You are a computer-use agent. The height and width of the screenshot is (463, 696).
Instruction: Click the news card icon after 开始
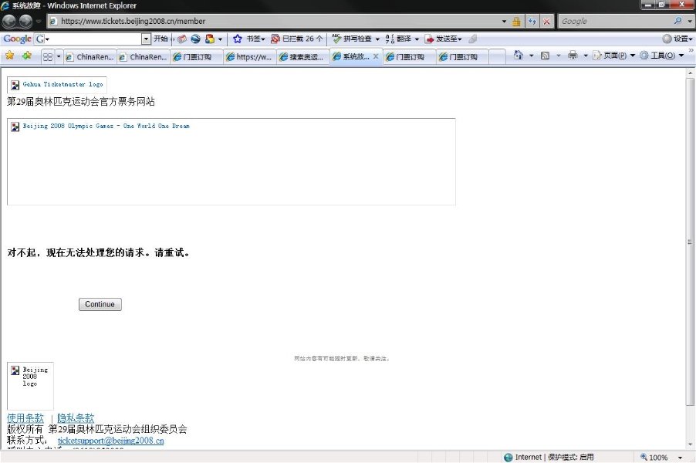click(x=182, y=39)
